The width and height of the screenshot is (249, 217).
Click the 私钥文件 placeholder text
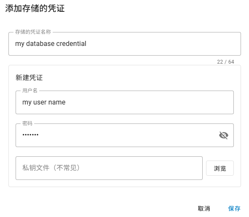point(51,168)
